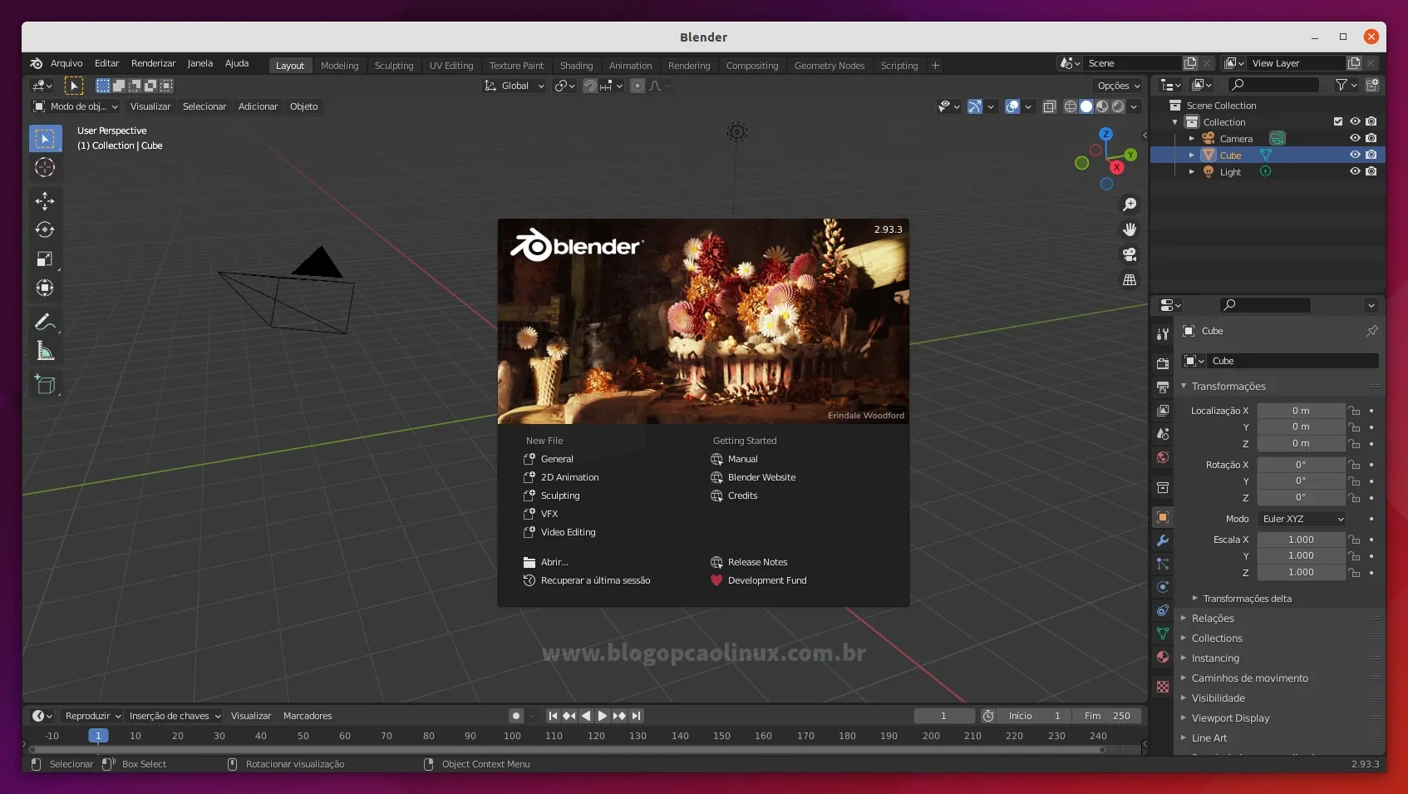
Task: Open the World properties tab
Action: pos(1163,457)
